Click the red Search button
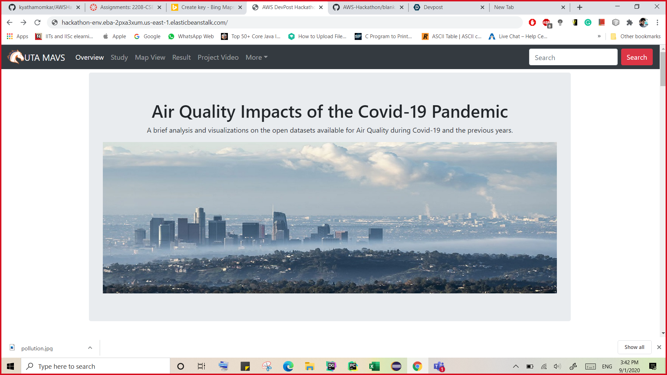Screen dimensions: 667x375 [x=636, y=57]
